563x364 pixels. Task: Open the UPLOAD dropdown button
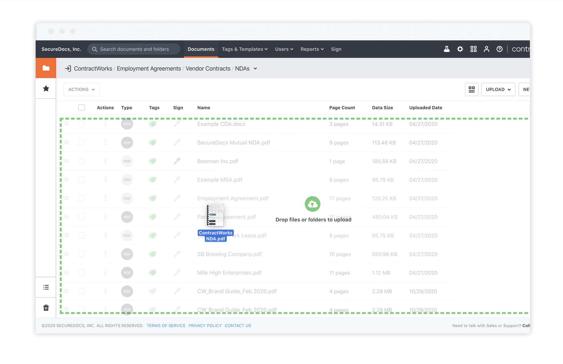pyautogui.click(x=498, y=89)
